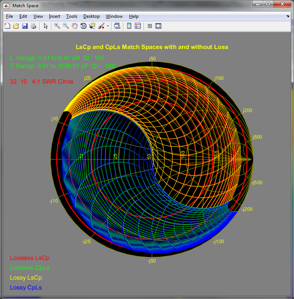Click the MATLAB icon in the title bar
294x299 pixels.
click(x=6, y=6)
